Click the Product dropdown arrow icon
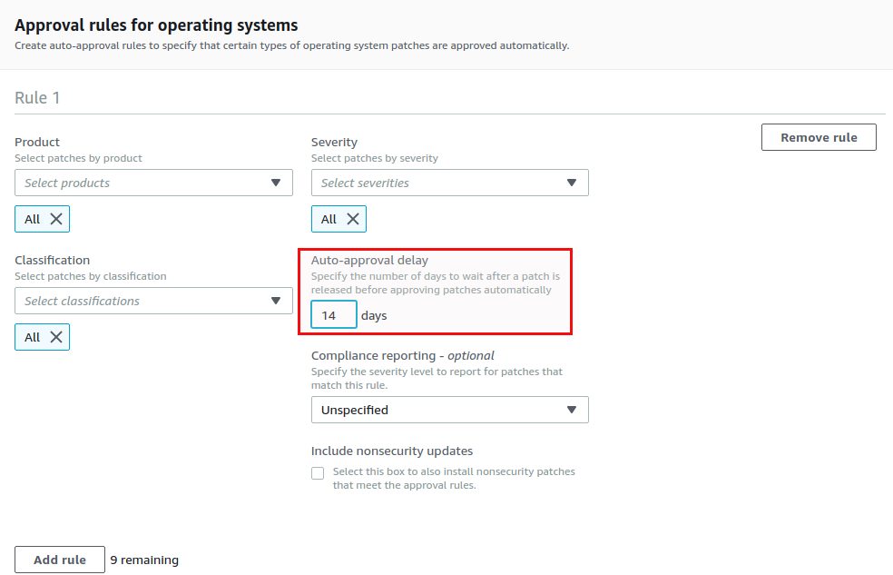 coord(276,183)
